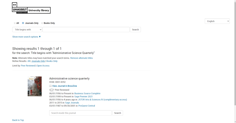This screenshot has width=236, height=123.
Task: Open the English language dropdown
Action: point(217,21)
